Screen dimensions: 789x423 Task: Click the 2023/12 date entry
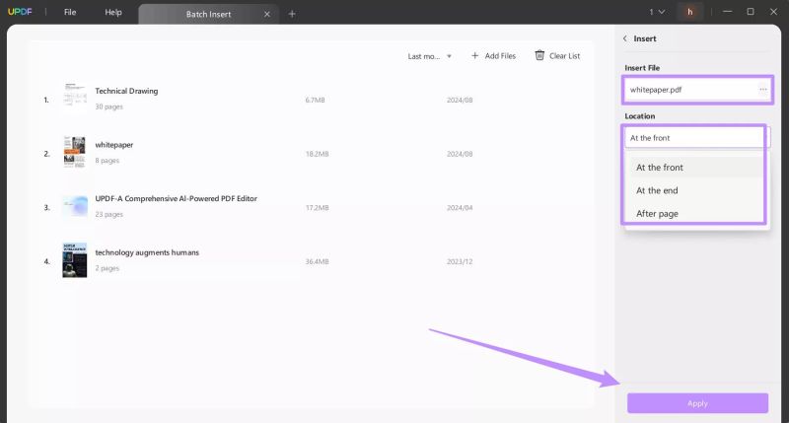coord(460,261)
